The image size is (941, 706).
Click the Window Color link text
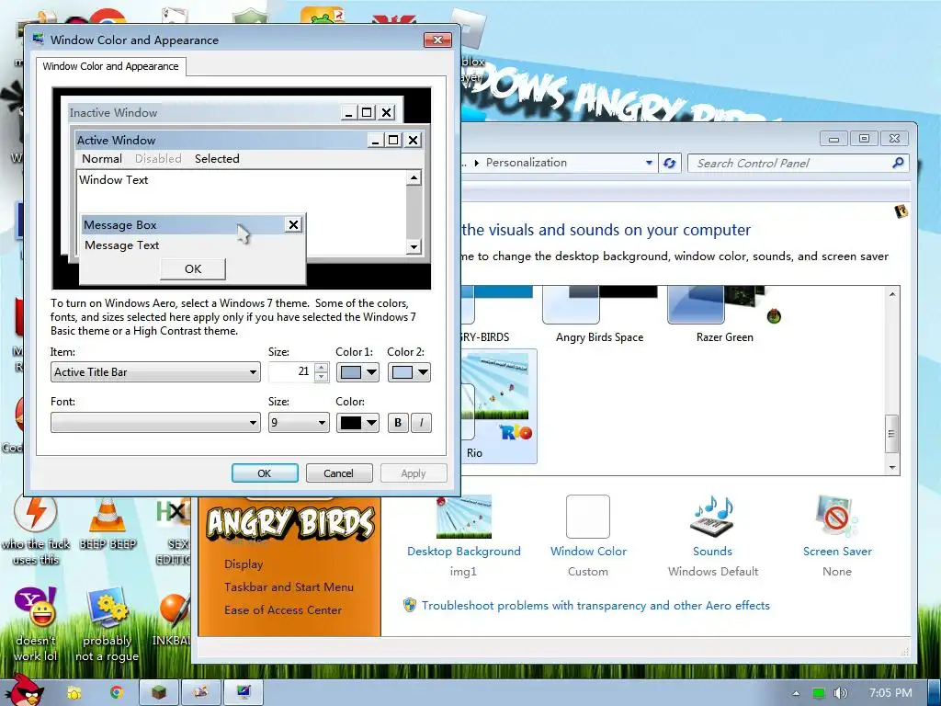click(x=588, y=552)
